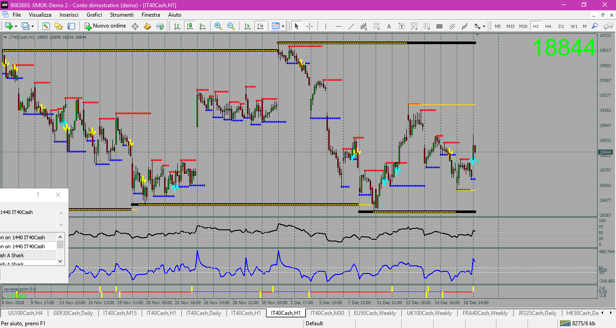Image resolution: width=616 pixels, height=328 pixels.
Task: Open the profiles dropdown arrow
Action: (33, 26)
